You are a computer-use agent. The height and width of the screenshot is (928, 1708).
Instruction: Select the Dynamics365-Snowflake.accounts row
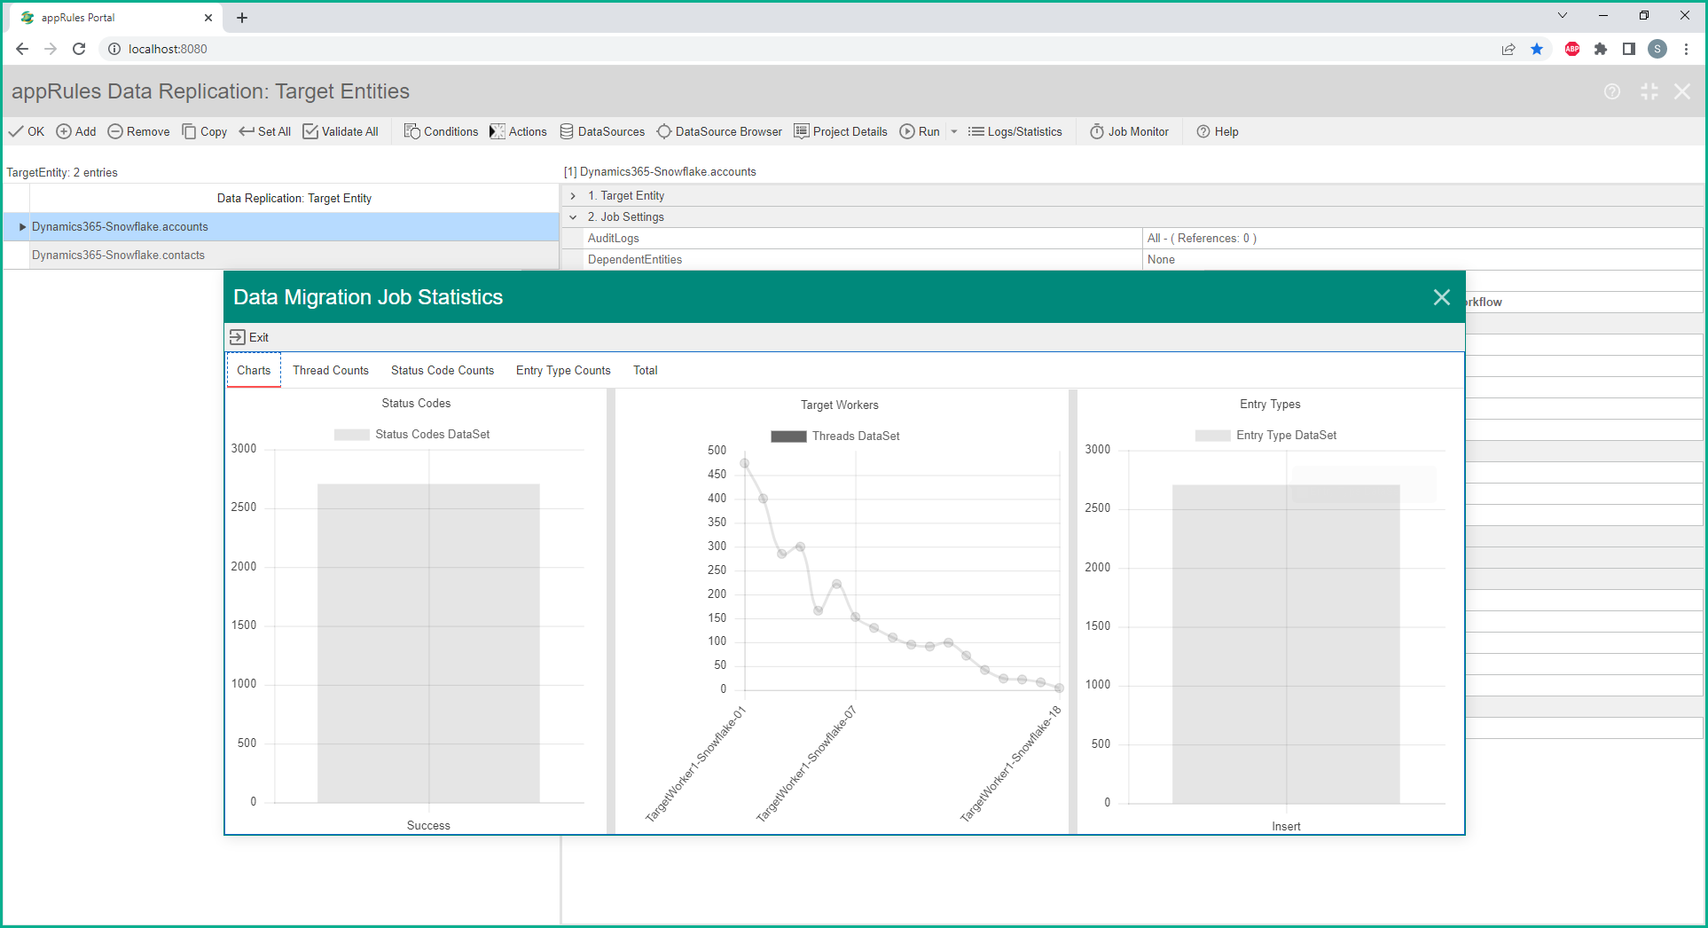pos(281,227)
